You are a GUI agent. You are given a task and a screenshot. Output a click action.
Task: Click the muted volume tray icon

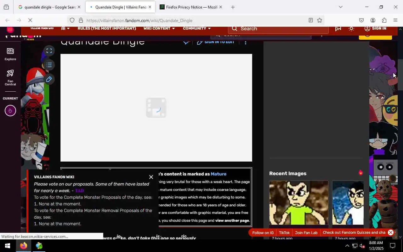point(362,246)
